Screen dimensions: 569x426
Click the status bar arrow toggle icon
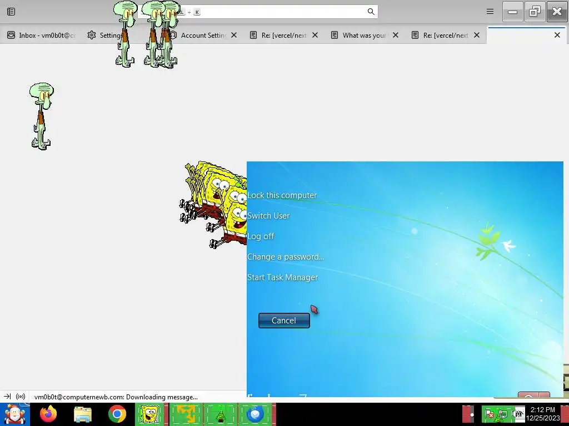click(7, 397)
